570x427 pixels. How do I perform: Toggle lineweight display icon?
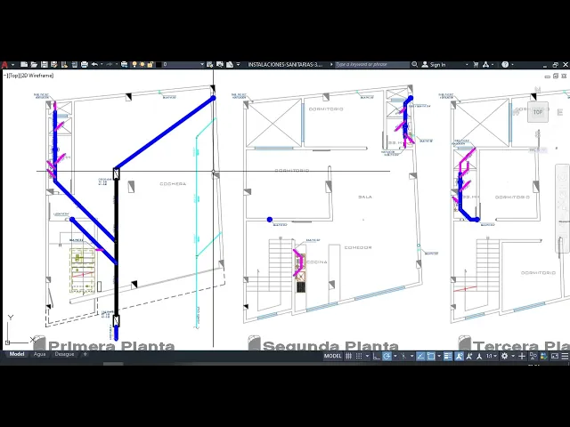pyautogui.click(x=448, y=356)
